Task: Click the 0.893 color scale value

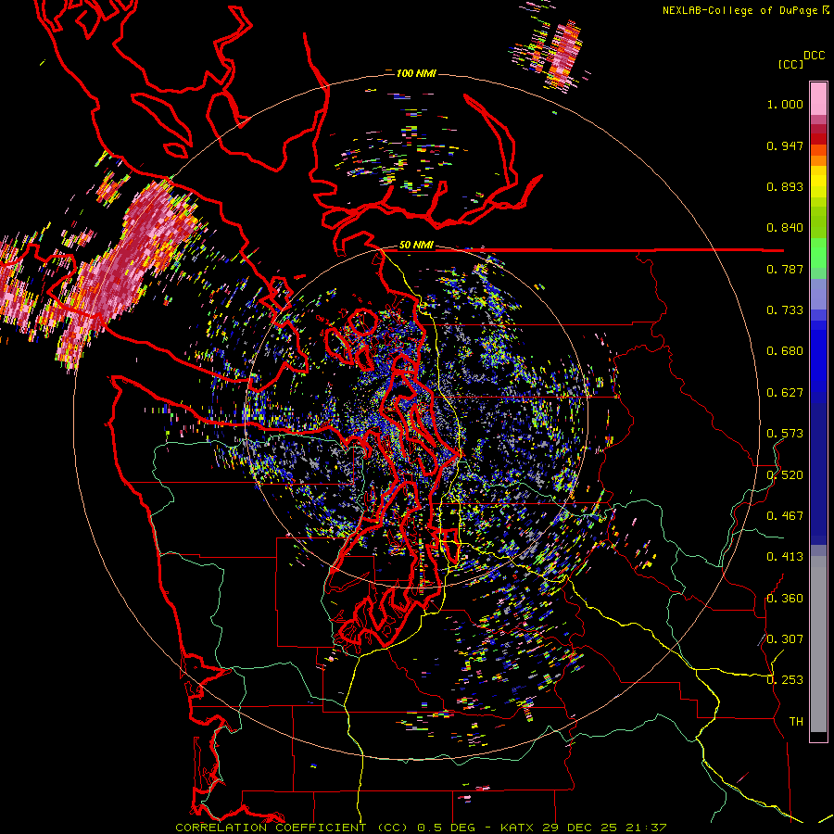Action: click(785, 186)
